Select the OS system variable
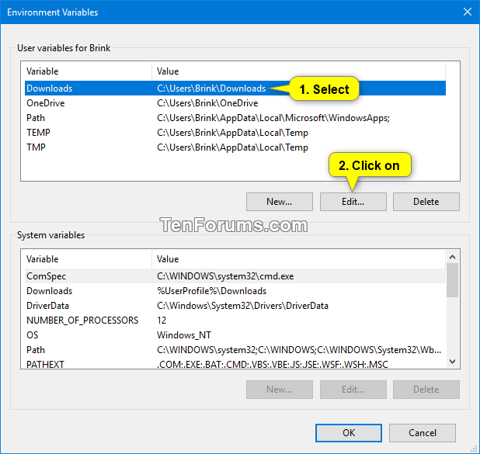 [x=235, y=334]
